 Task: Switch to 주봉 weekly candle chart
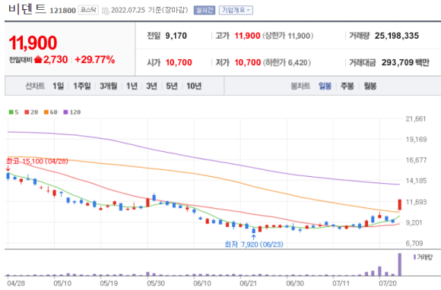[347, 86]
